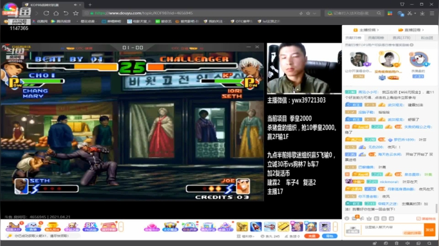Reload the page with the refresh icon
439x246 pixels.
click(x=46, y=13)
